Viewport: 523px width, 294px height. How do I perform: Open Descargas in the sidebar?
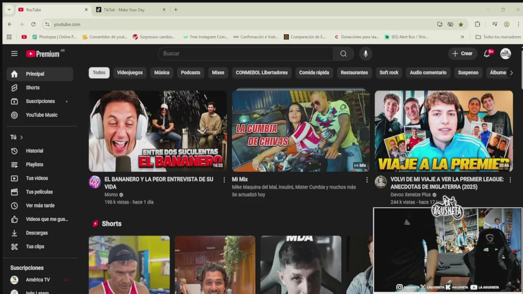[40, 233]
